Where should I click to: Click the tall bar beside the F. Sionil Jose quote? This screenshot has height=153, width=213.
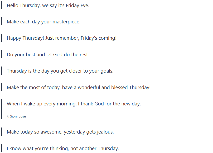pos(1,109)
